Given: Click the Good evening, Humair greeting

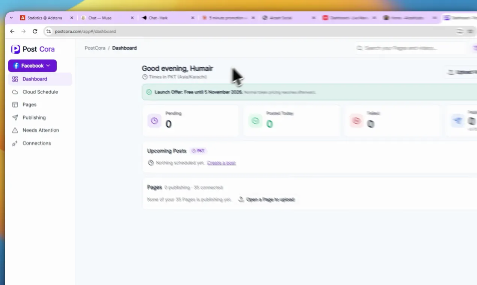Looking at the screenshot, I should tap(177, 68).
